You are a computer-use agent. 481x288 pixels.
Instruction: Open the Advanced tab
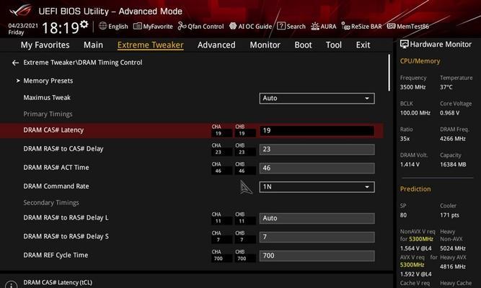216,45
